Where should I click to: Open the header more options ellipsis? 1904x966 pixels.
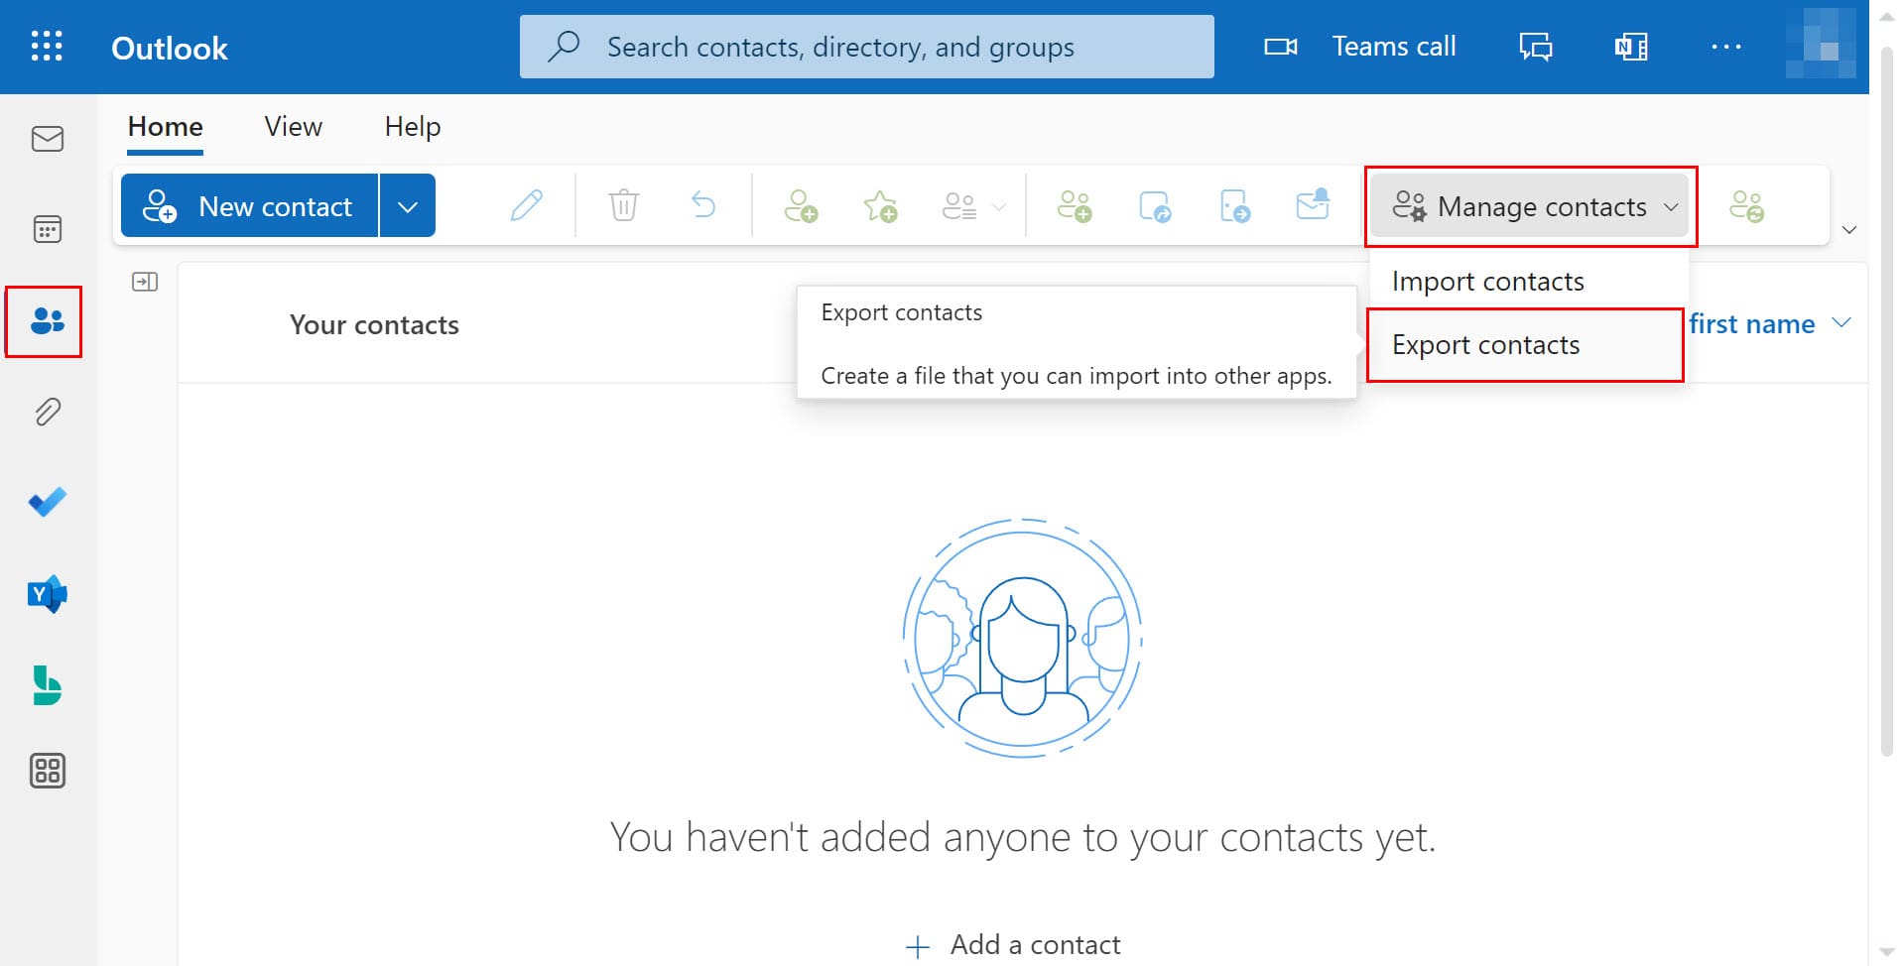click(x=1726, y=47)
